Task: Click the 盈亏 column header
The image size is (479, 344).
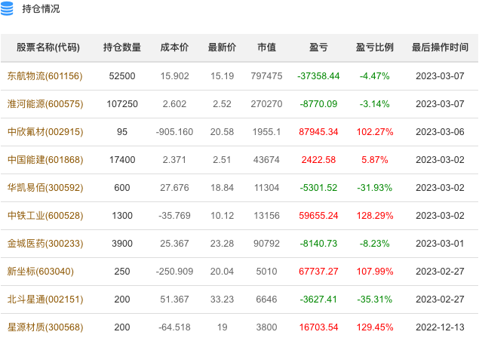Action: click(318, 48)
